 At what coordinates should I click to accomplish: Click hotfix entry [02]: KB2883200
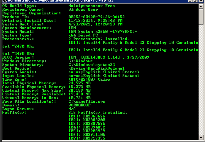coord(87,120)
